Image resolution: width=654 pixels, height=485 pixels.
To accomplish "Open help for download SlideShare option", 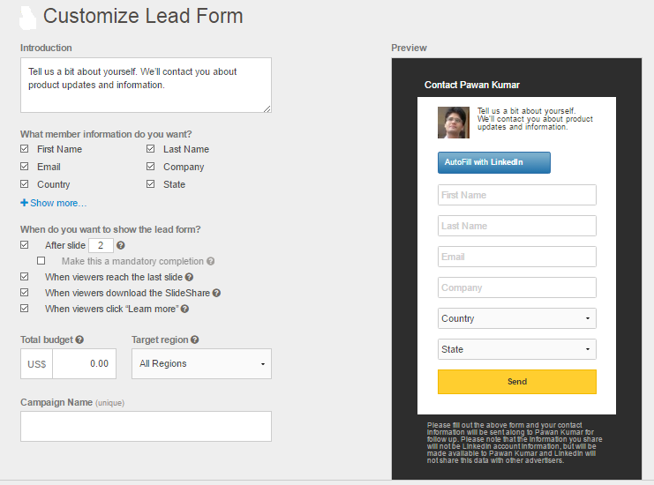I will tap(216, 293).
